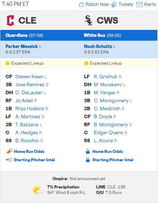Open Parker Messick's pitcher profile
This screenshot has width=158, height=203.
(21, 46)
